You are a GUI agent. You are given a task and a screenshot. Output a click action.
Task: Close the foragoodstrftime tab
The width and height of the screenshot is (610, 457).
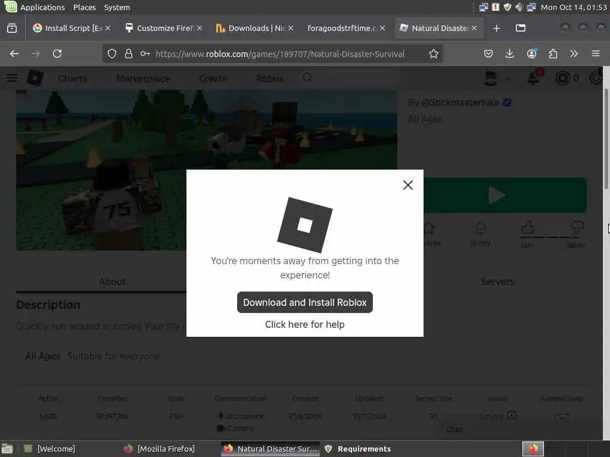[x=382, y=28]
